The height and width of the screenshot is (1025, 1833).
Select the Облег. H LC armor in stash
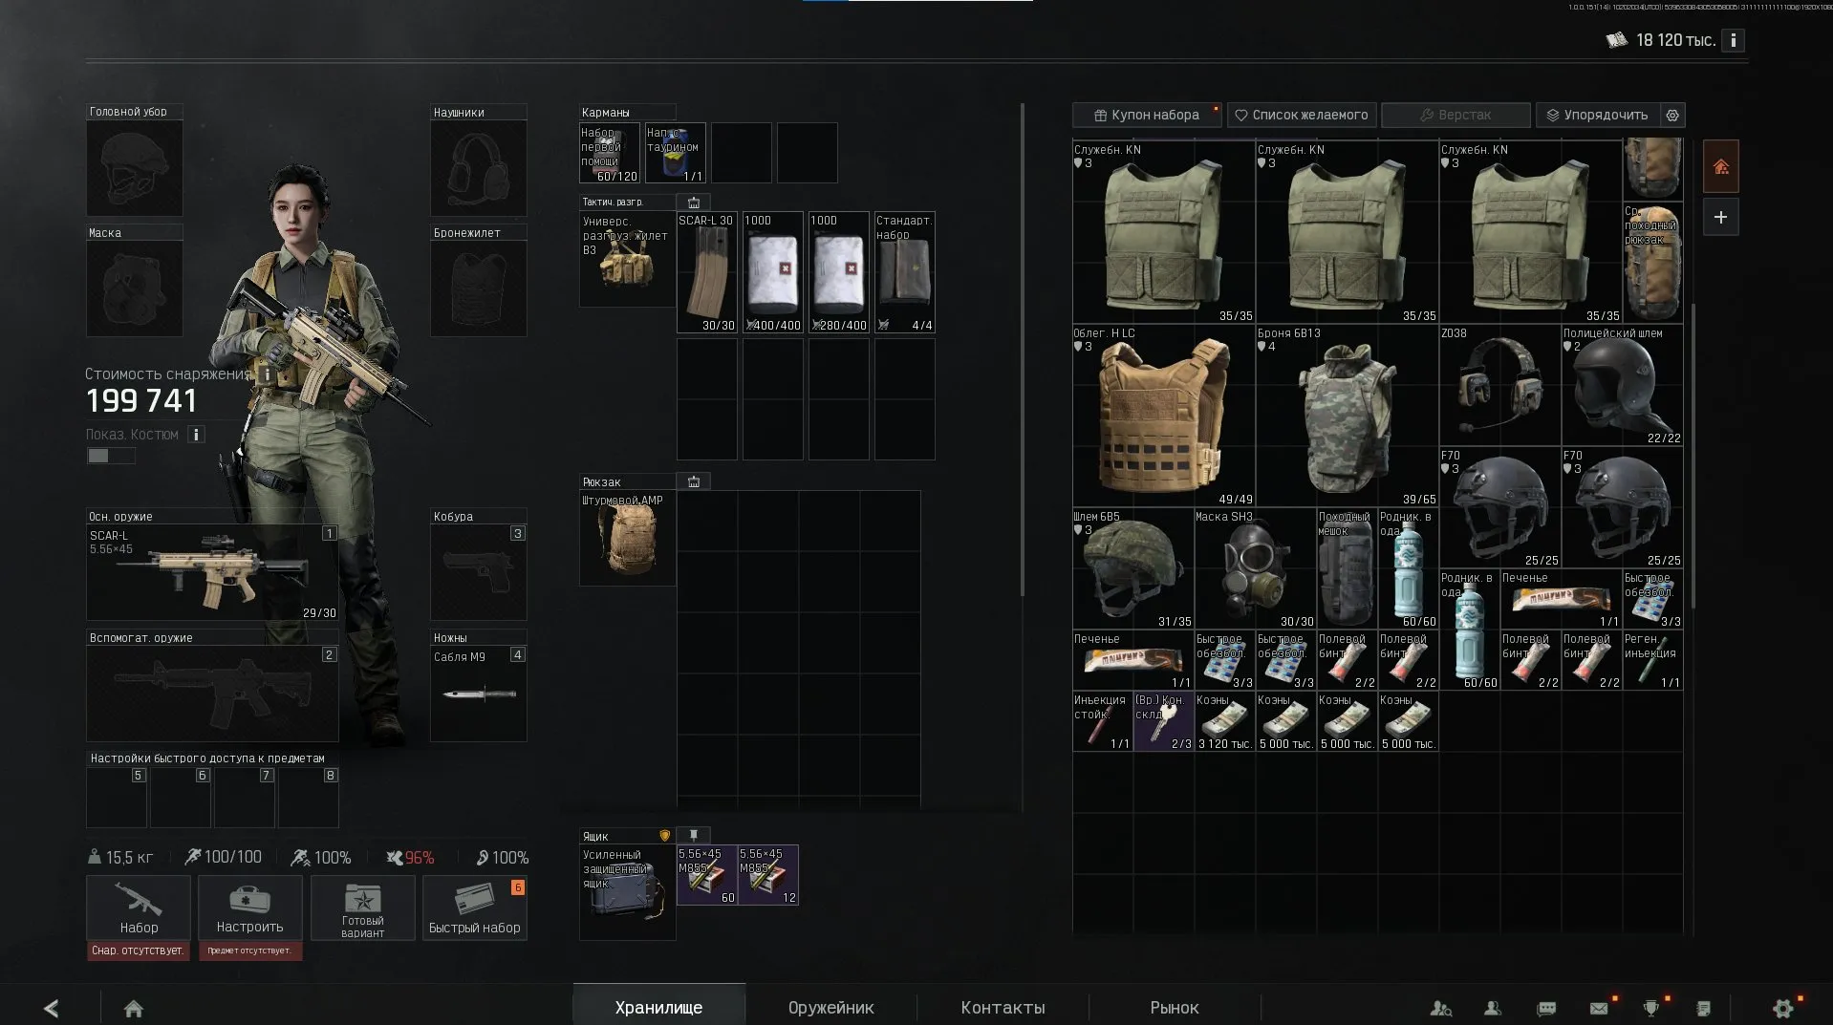pyautogui.click(x=1164, y=416)
